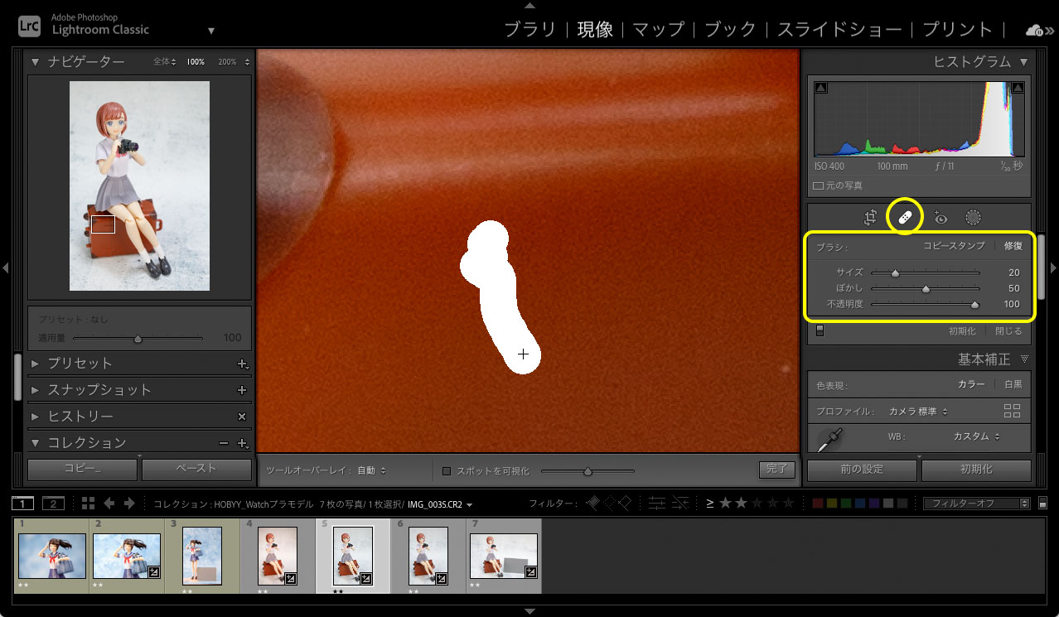1059x617 pixels.
Task: Collapse the ナビゲーター panel
Action: coord(36,62)
